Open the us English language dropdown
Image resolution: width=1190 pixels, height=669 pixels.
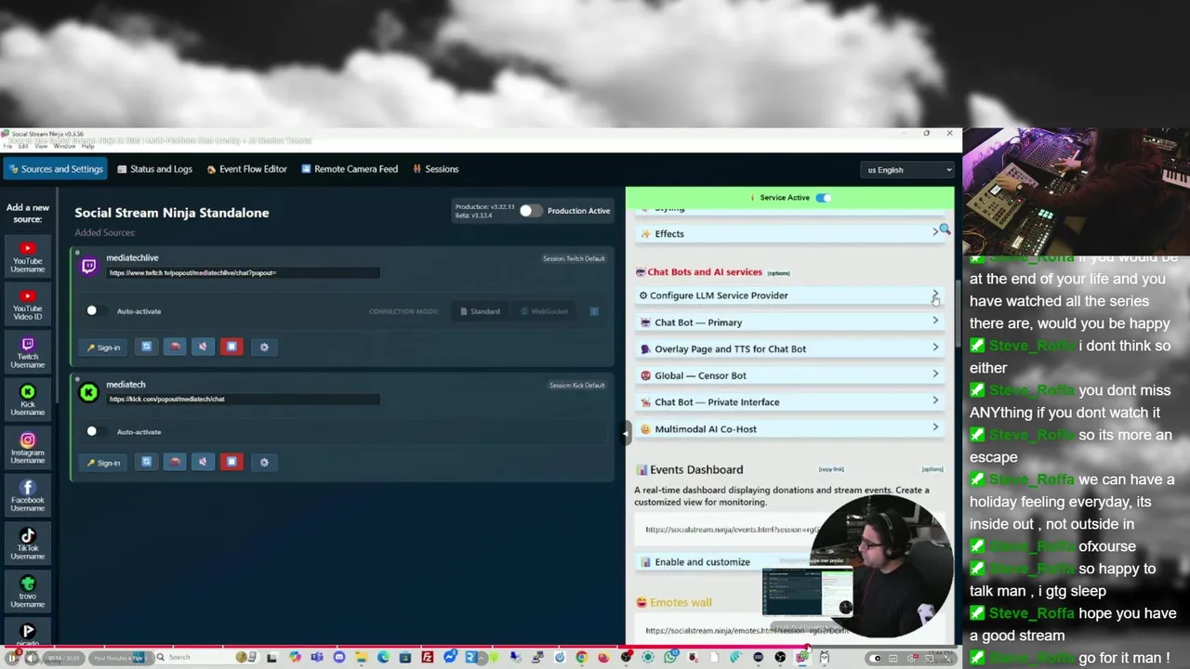[908, 170]
